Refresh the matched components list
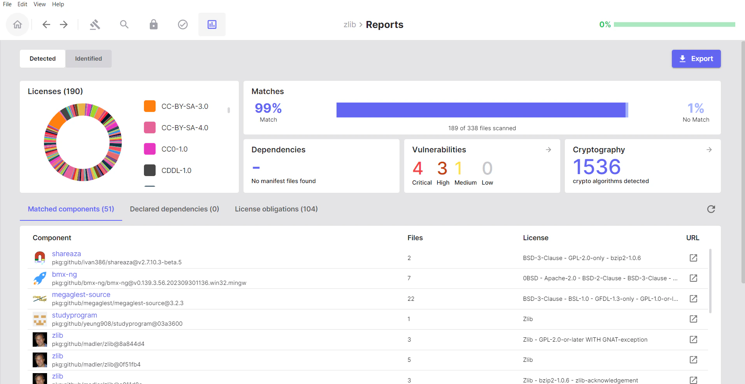This screenshot has height=384, width=745. click(x=711, y=209)
